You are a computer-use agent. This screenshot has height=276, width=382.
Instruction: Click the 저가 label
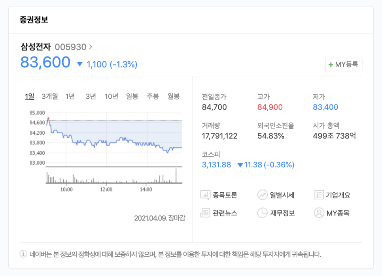point(319,97)
